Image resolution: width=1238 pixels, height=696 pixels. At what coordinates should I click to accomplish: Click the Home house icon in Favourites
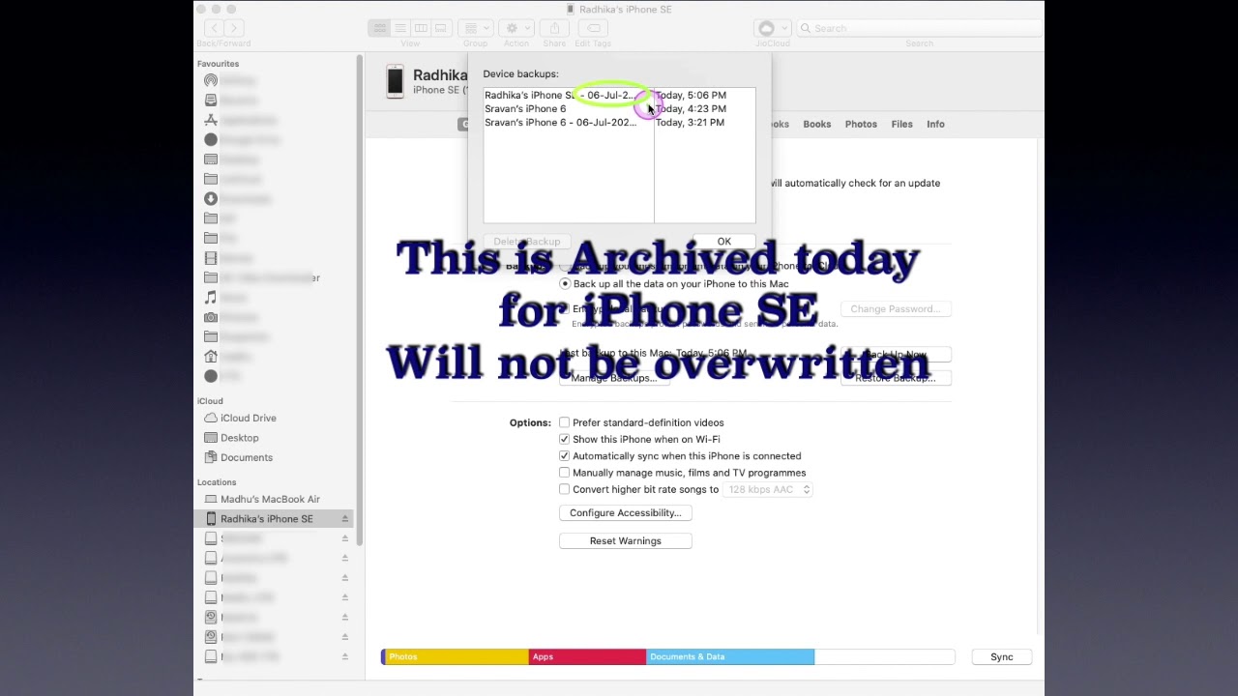pos(211,356)
